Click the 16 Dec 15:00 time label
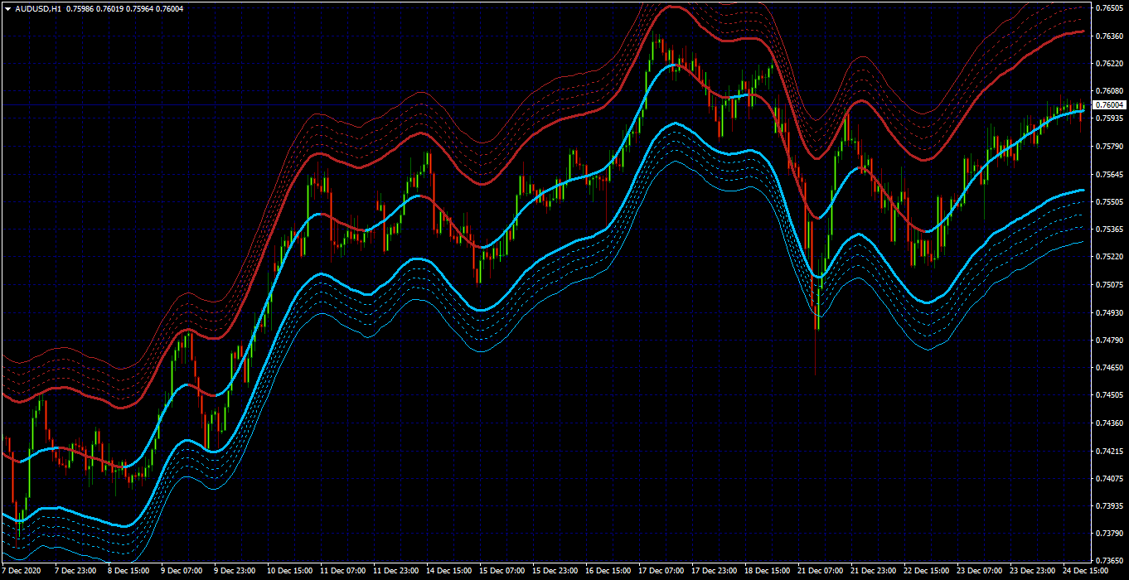Image resolution: width=1129 pixels, height=580 pixels. pos(608,571)
